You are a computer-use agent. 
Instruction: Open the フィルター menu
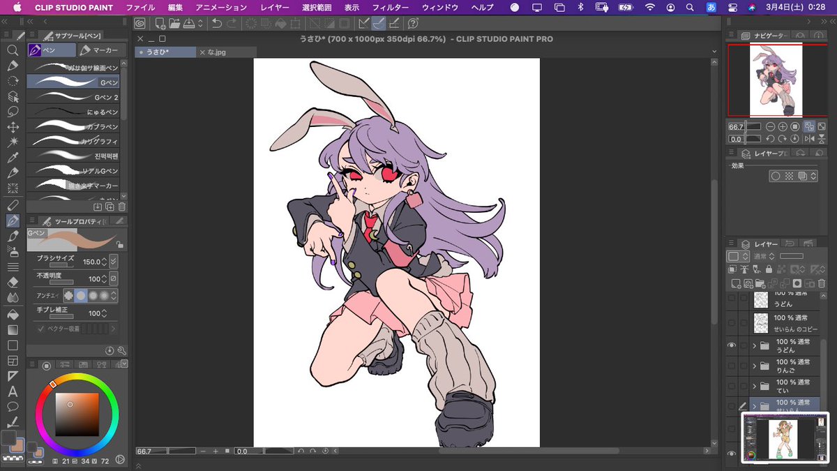[x=390, y=7]
